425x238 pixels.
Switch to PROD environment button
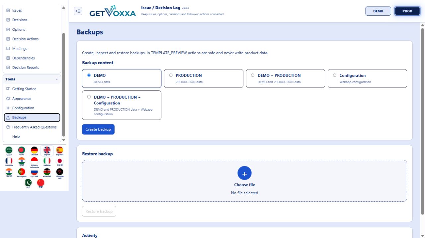[x=407, y=11]
